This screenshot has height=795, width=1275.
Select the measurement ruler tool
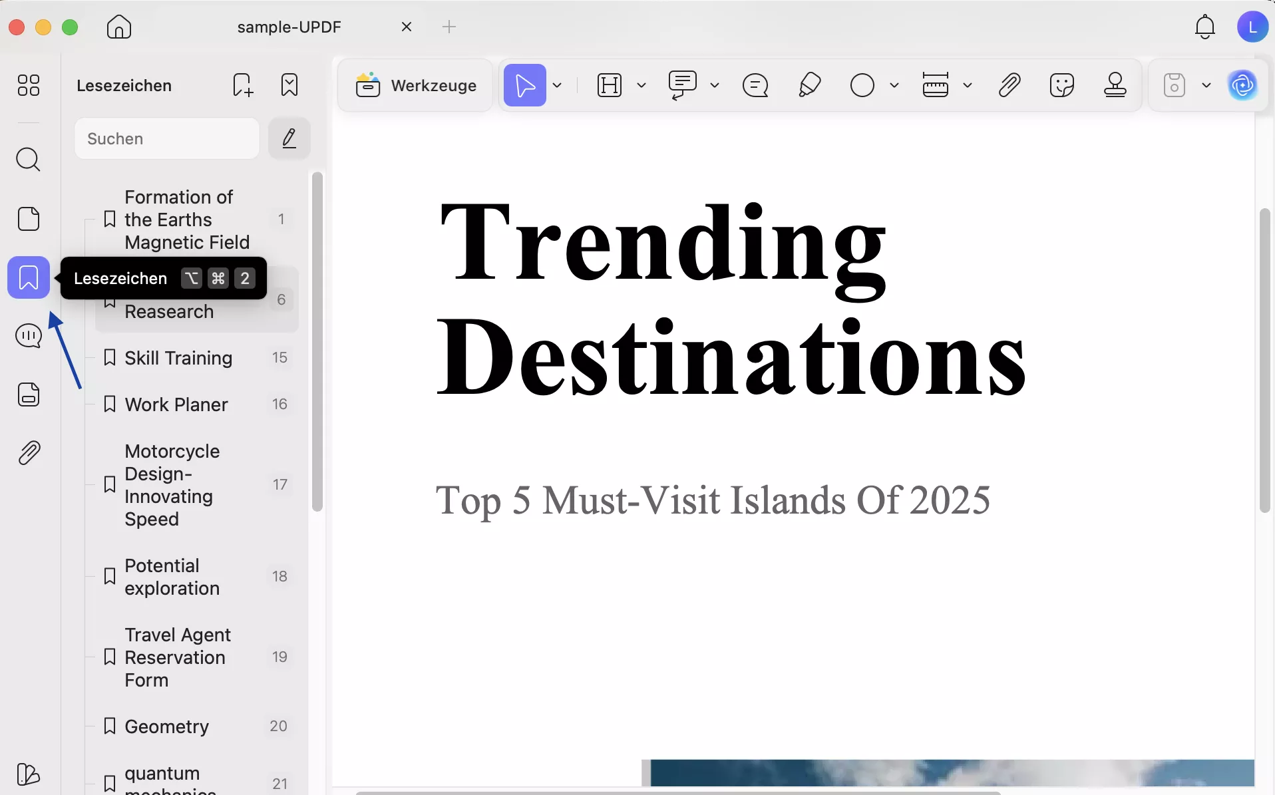click(x=936, y=85)
